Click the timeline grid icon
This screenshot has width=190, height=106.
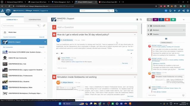(166, 39)
